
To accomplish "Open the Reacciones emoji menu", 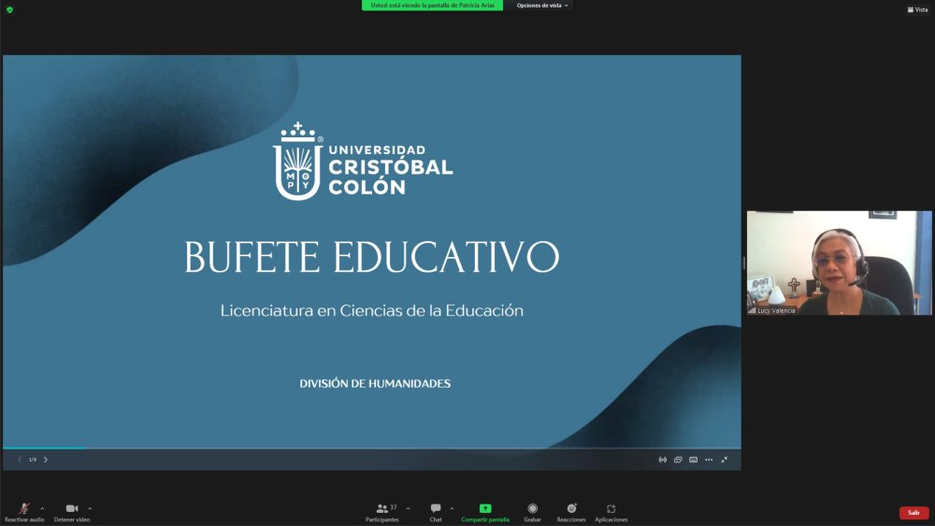I will (571, 512).
